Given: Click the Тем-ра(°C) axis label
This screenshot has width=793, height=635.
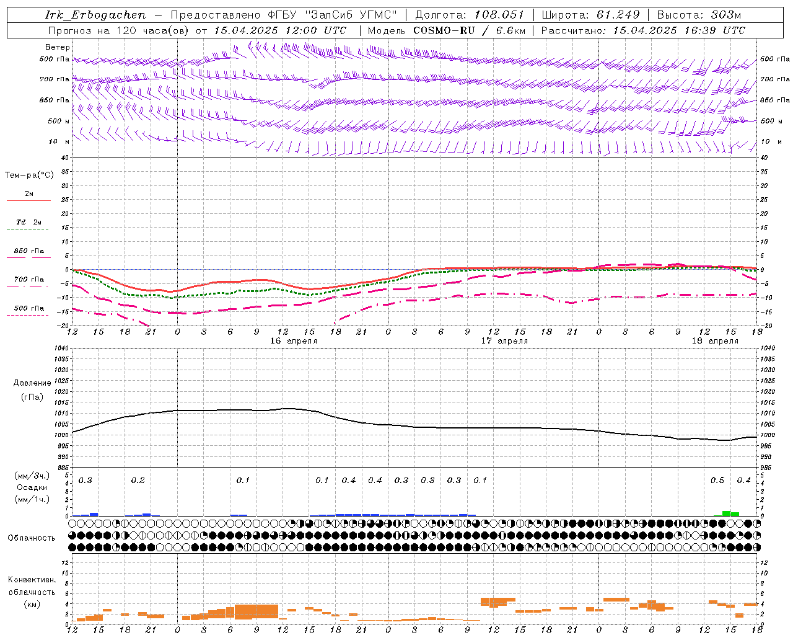Looking at the screenshot, I should coord(29,175).
